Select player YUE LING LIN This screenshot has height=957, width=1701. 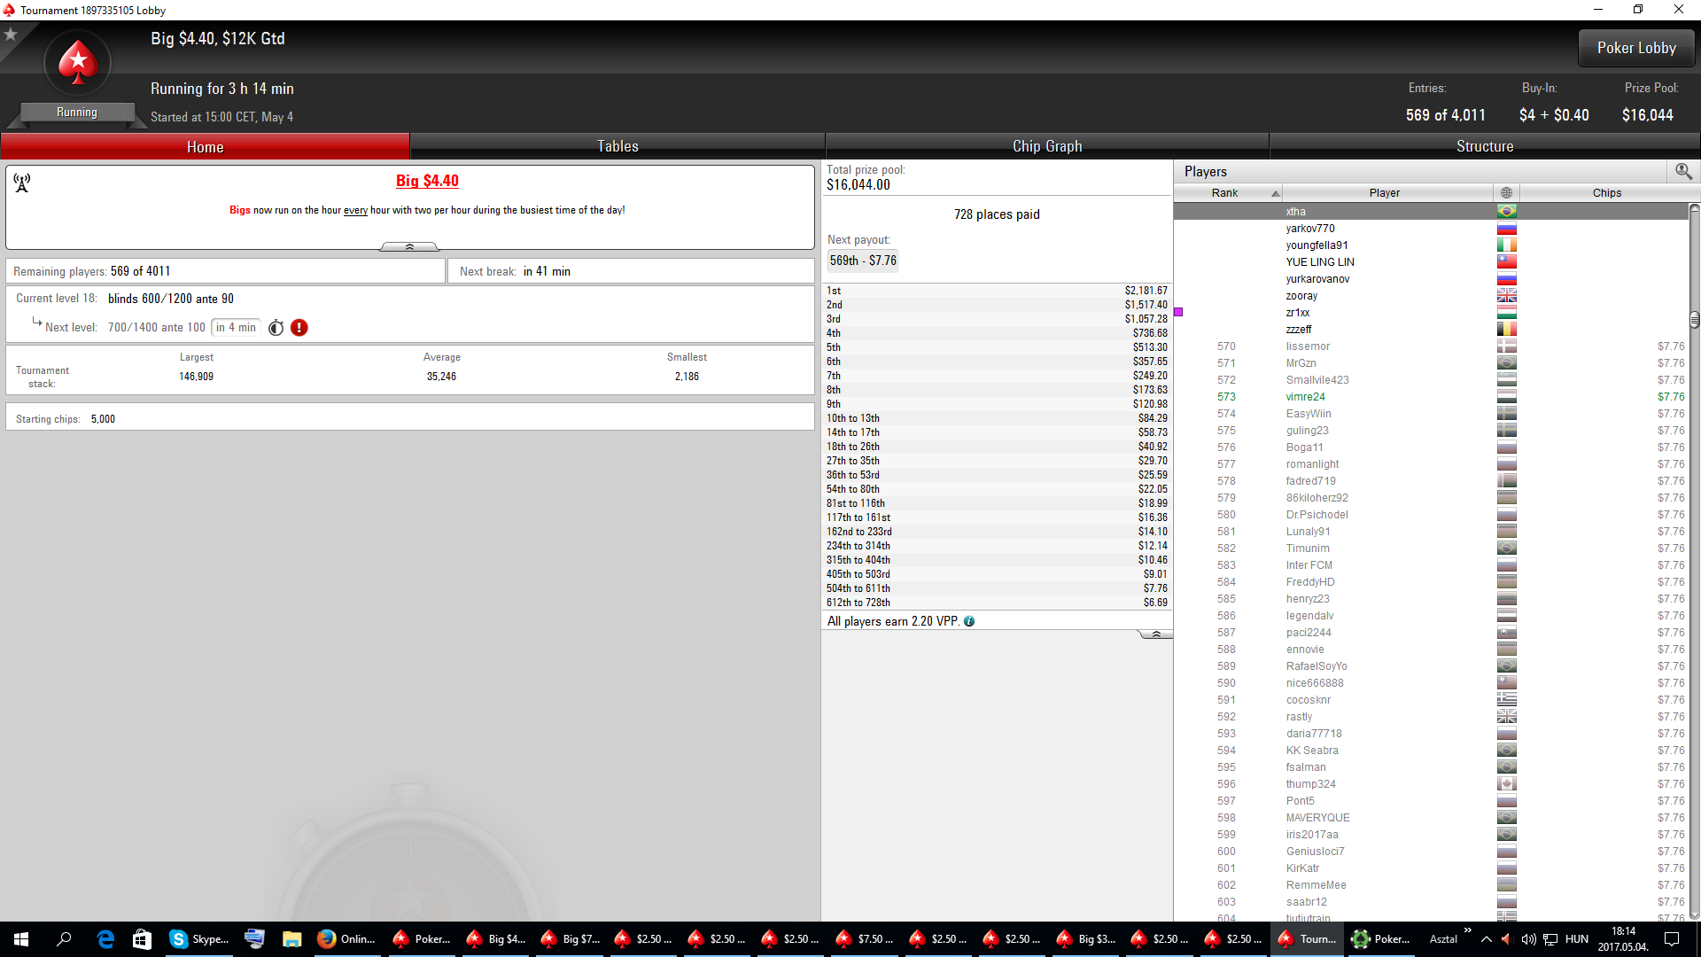pos(1431,262)
